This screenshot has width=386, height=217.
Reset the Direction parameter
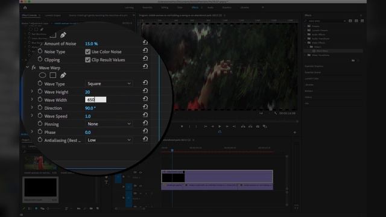click(145, 107)
